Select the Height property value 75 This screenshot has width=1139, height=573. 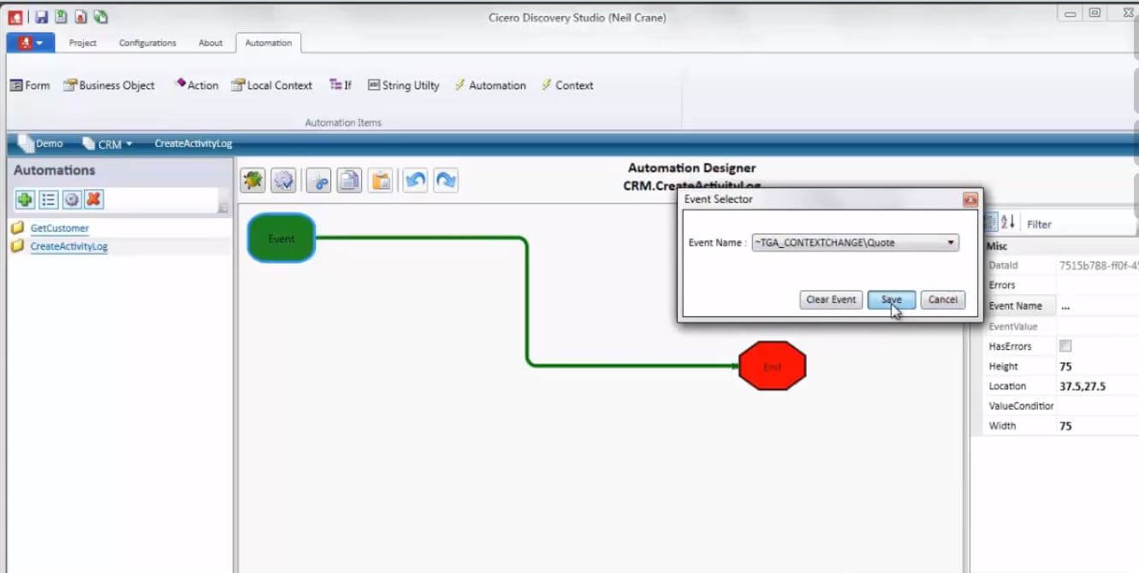[1098, 366]
